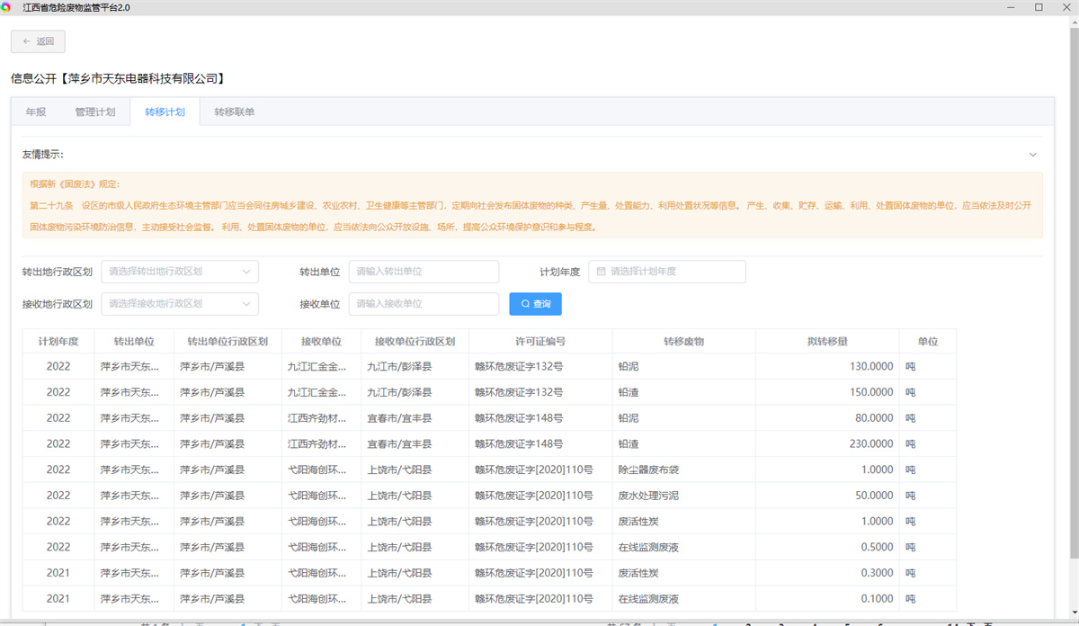Switch to the 管理计划 tab

pos(95,112)
